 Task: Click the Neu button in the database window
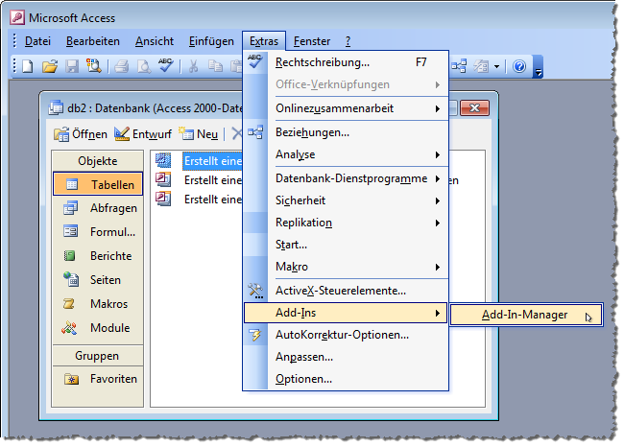pos(198,134)
